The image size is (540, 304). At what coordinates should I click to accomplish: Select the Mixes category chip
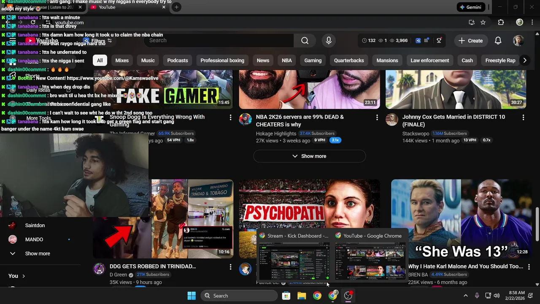pyautogui.click(x=122, y=60)
